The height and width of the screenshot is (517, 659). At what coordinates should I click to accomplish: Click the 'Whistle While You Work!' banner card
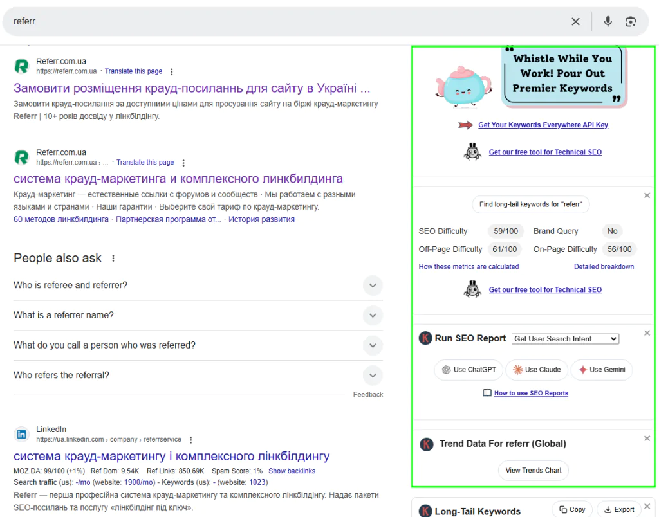tap(563, 76)
